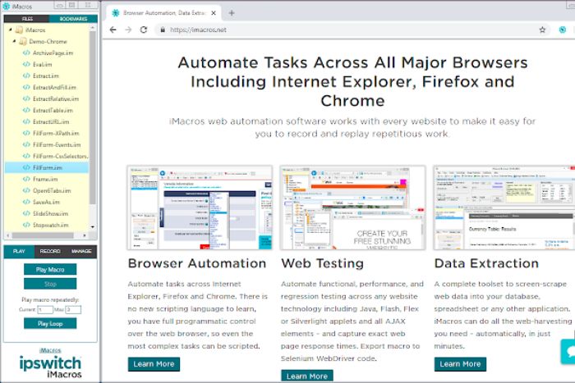Open a new browser tab with the plus icon

coord(232,12)
